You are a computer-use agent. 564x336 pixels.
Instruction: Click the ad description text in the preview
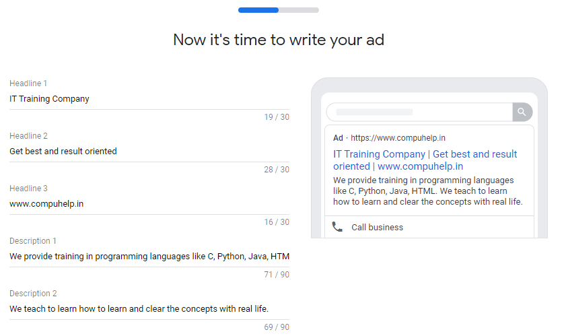pyautogui.click(x=427, y=191)
